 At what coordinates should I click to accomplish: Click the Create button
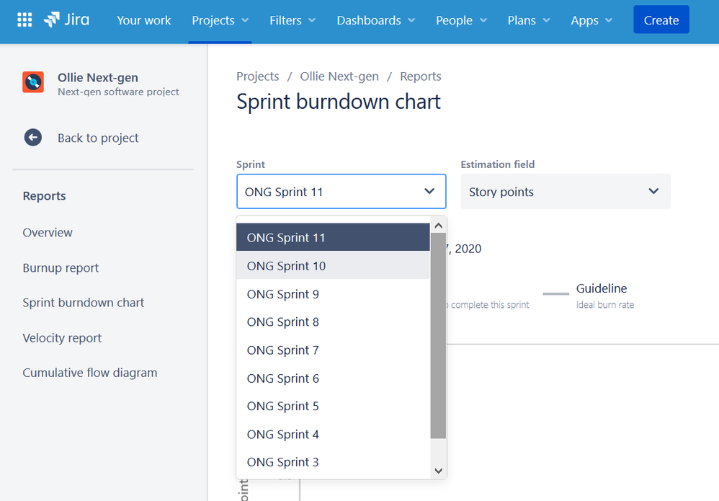tap(661, 19)
